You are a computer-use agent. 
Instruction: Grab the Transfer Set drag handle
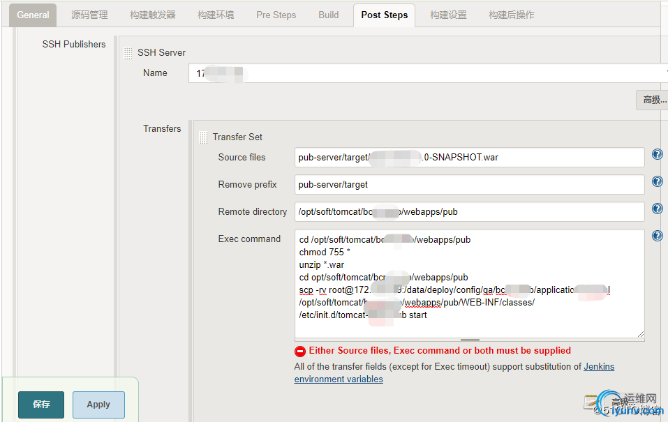(203, 137)
